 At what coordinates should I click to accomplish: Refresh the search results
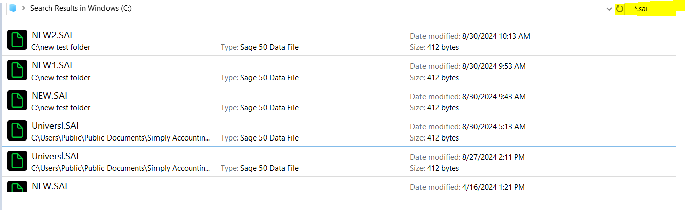[620, 9]
